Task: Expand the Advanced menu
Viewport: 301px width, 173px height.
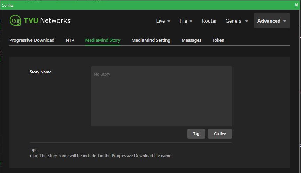Action: 269,21
